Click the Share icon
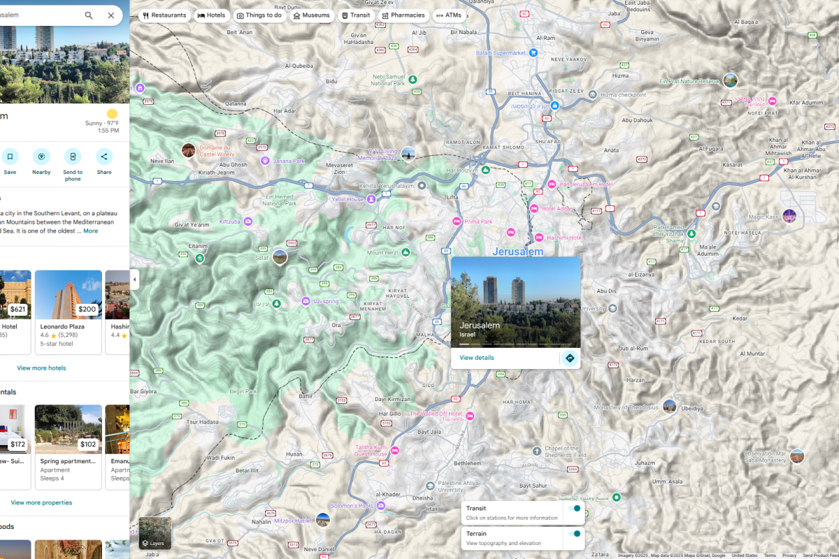Image resolution: width=839 pixels, height=559 pixels. tap(104, 157)
